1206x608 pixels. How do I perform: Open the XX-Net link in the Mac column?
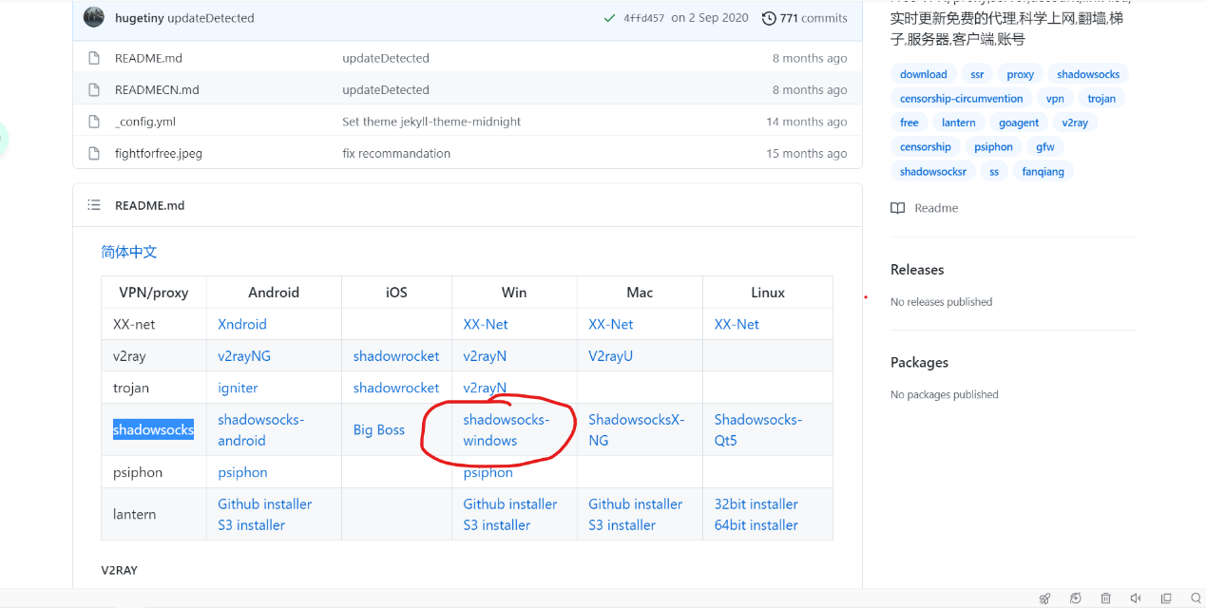(x=611, y=324)
